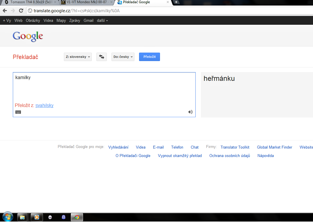Switch to the Tomason TN4 tab

point(29,2)
